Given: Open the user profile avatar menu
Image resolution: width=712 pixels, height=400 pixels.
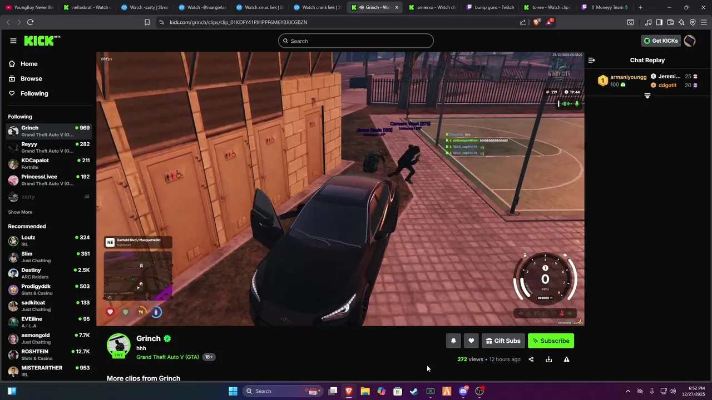Looking at the screenshot, I should click(x=690, y=41).
